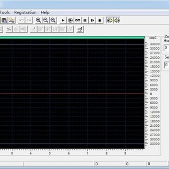The width and height of the screenshot is (169, 169).
Task: Enable loop playback infinity button
Action: coord(78,20)
